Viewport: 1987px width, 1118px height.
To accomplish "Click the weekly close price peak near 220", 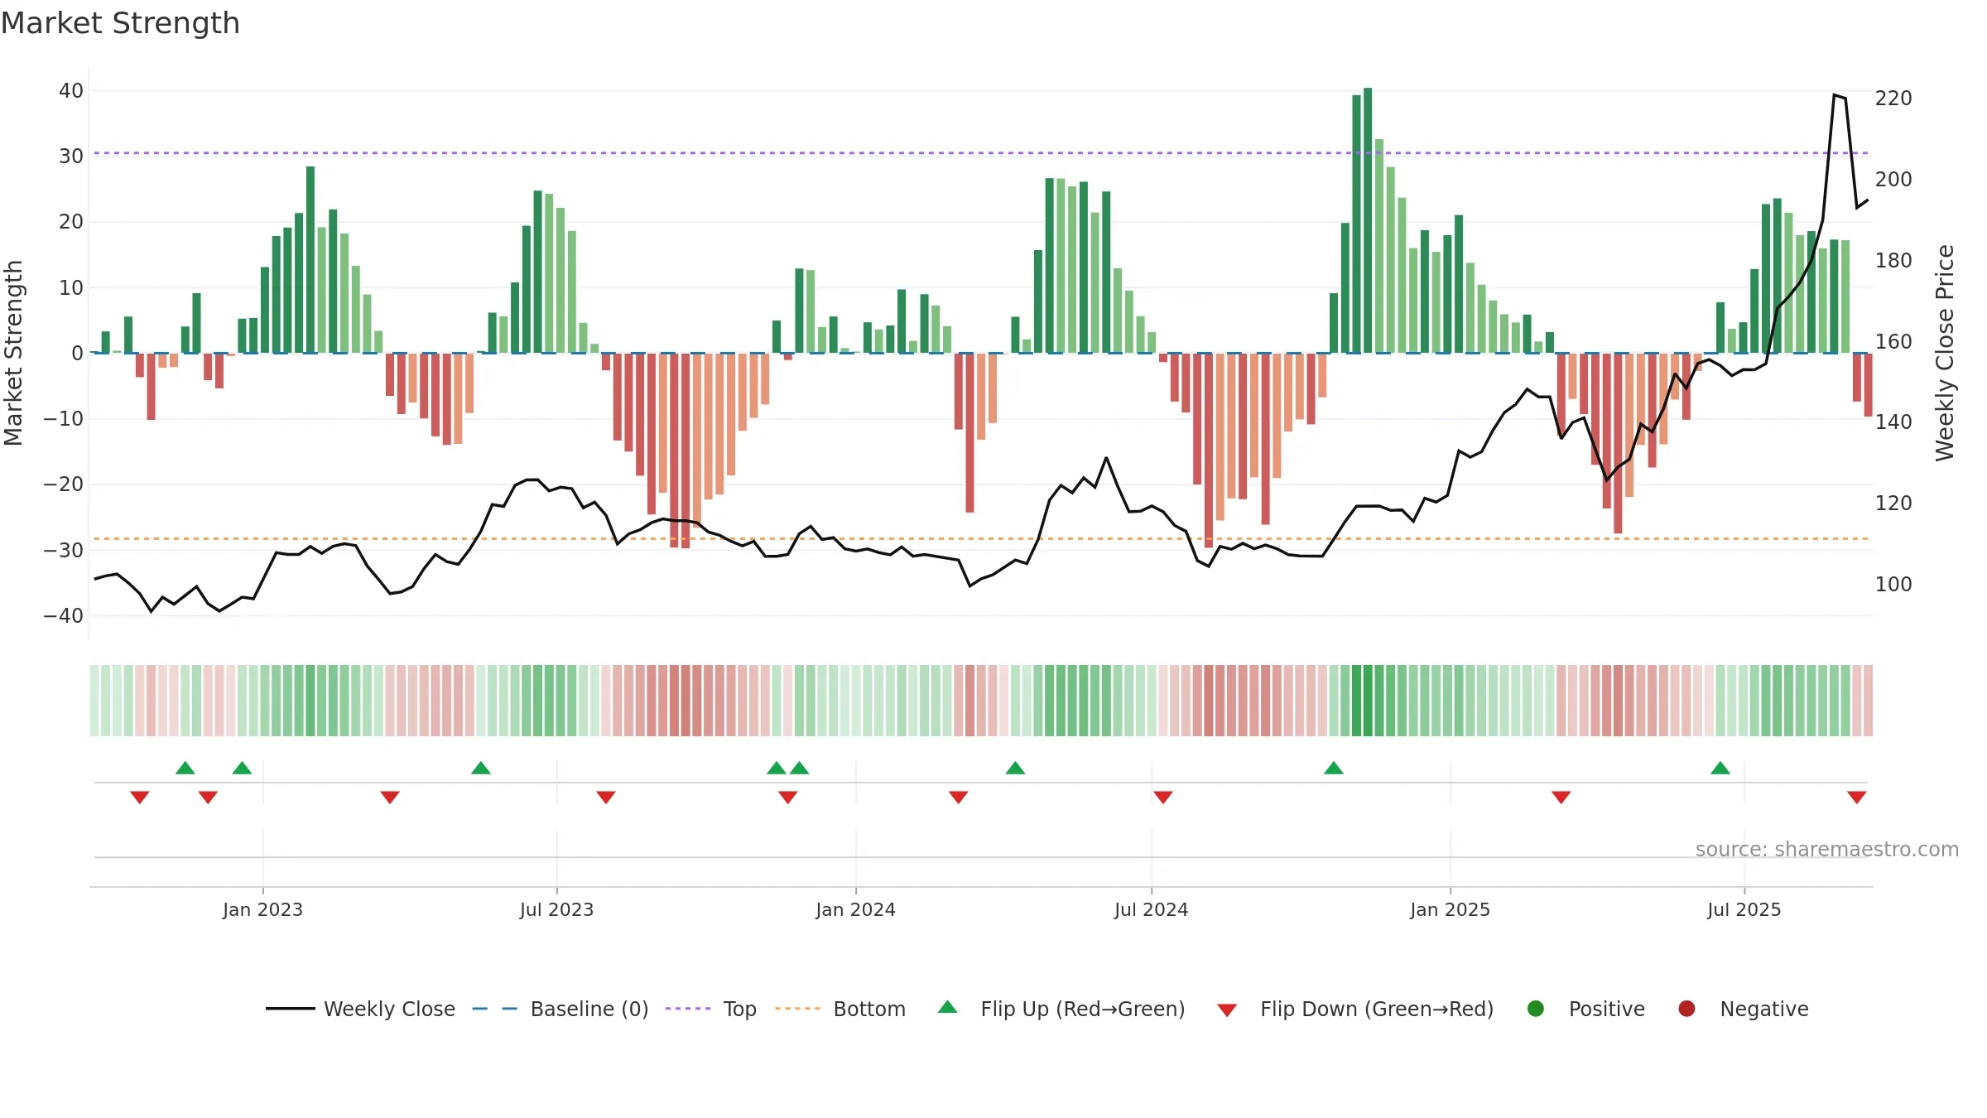I will [1835, 95].
